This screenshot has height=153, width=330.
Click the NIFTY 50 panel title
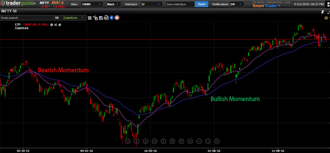(x=9, y=11)
